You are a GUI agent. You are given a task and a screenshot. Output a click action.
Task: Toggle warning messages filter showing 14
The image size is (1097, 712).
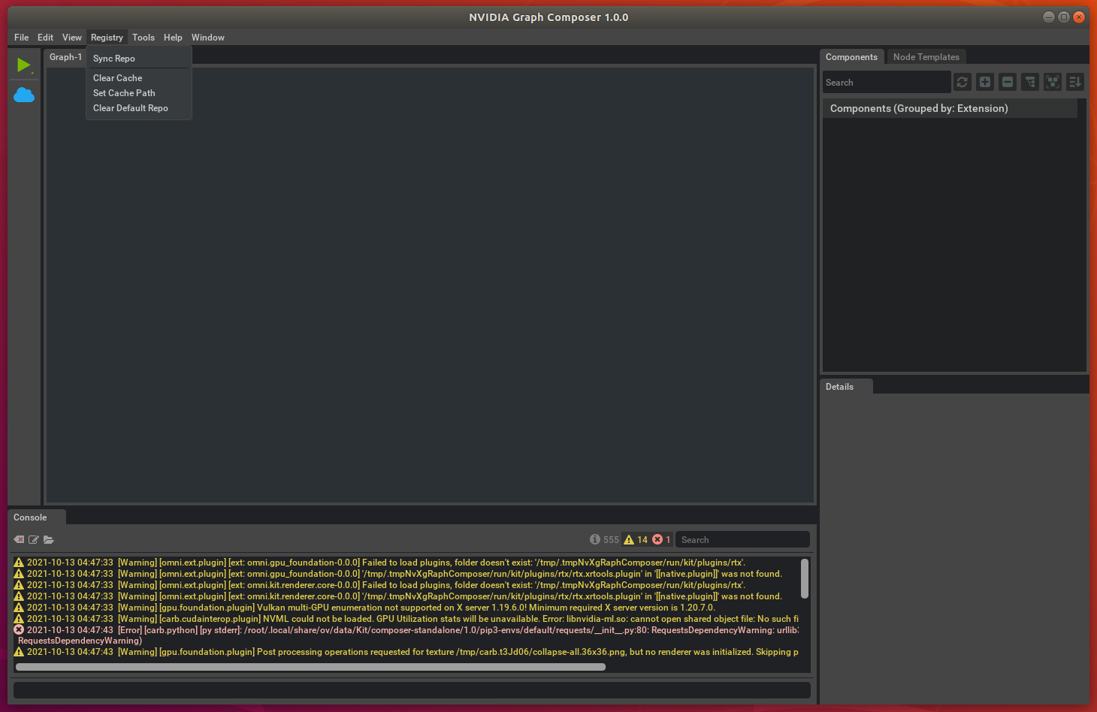636,540
